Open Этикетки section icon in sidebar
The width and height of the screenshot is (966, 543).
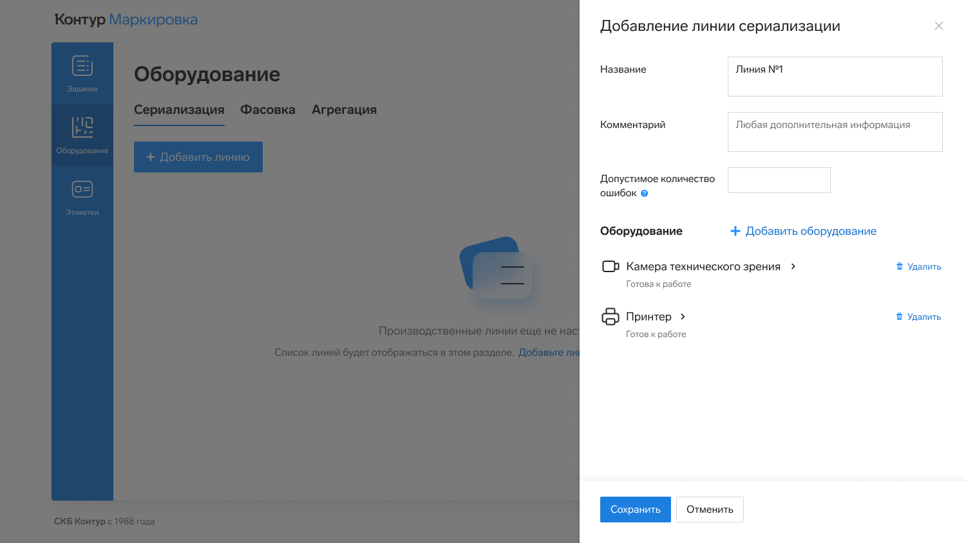[82, 189]
